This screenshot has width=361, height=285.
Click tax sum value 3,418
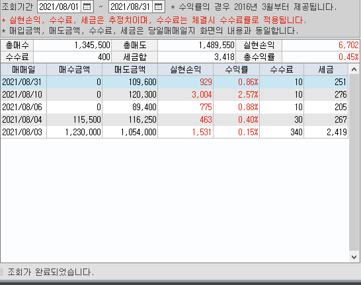click(x=225, y=57)
